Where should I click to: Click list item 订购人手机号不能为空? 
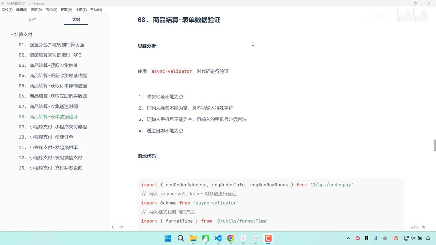click(197, 119)
